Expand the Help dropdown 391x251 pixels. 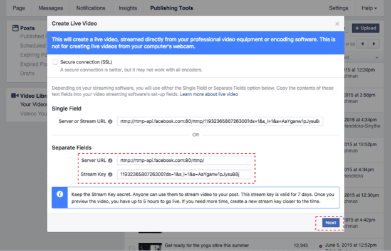369,8
